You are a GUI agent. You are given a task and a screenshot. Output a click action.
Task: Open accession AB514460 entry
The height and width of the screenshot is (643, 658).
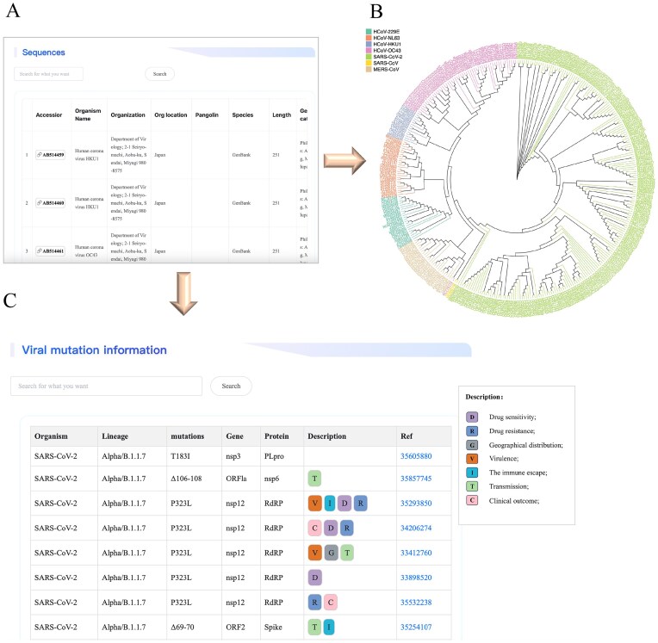point(50,203)
